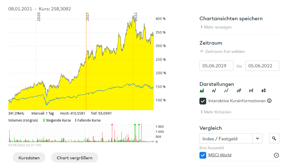This screenshot has width=292, height=167.
Task: Select the mountain area chart style
Action: coord(202,90)
